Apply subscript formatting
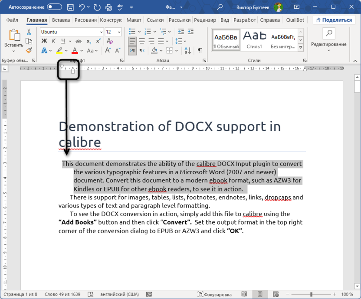Image resolution: width=361 pixels, height=299 pixels. pos(89,41)
